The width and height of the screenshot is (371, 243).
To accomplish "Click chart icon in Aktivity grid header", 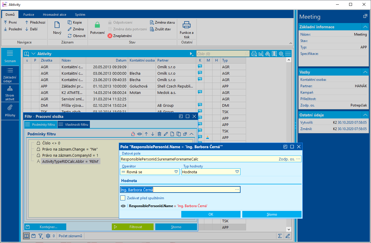I will 261,54.
